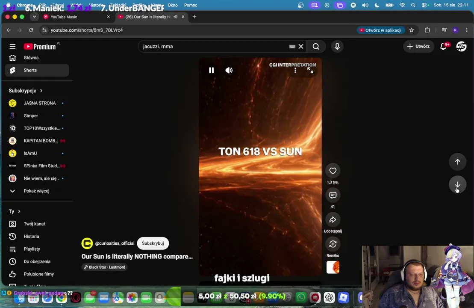The image size is (474, 308).
Task: Open the Okno menu in menu bar
Action: (173, 5)
